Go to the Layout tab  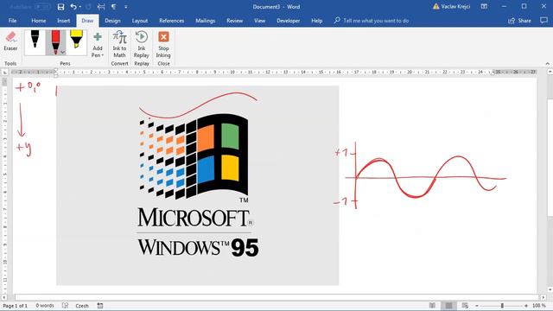(140, 21)
